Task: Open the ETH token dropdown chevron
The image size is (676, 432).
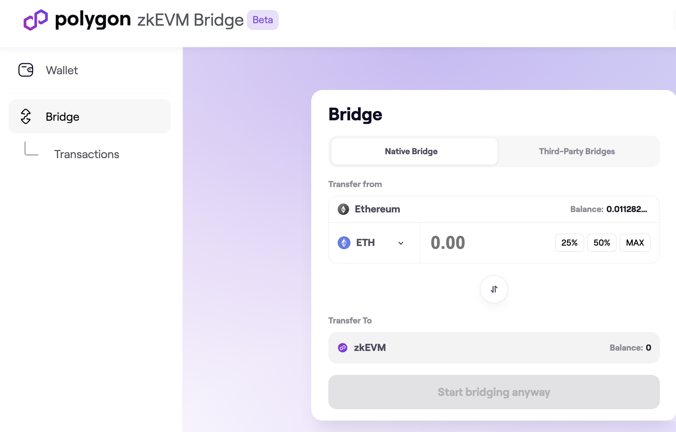Action: click(401, 243)
